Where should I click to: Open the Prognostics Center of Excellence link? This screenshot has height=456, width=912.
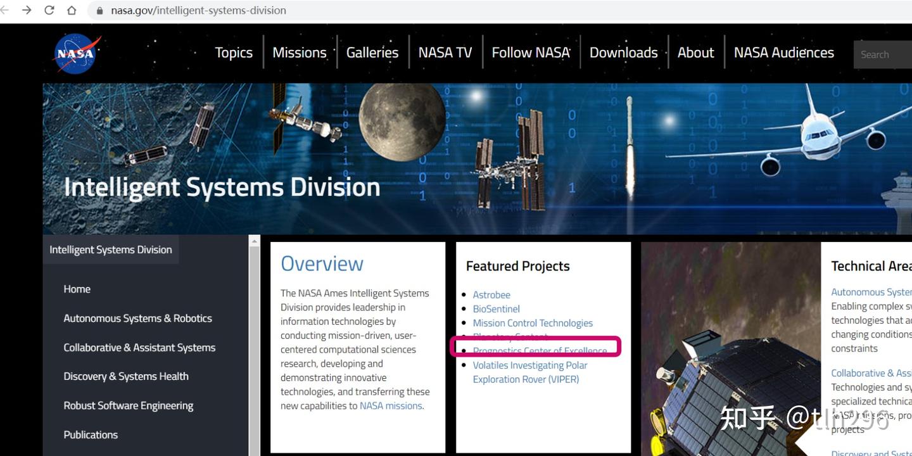(540, 351)
